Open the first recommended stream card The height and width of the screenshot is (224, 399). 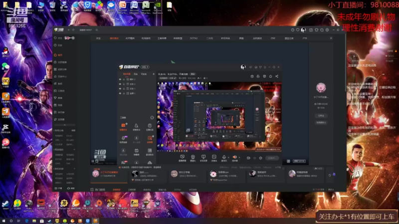109,174
